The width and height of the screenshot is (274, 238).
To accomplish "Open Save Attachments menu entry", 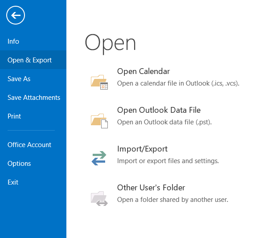I will [x=33, y=98].
